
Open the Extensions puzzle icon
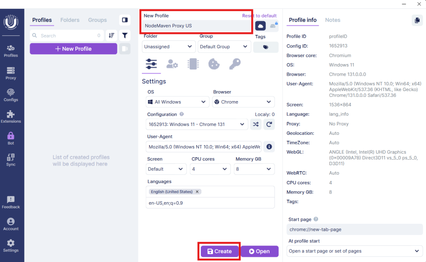pyautogui.click(x=11, y=117)
